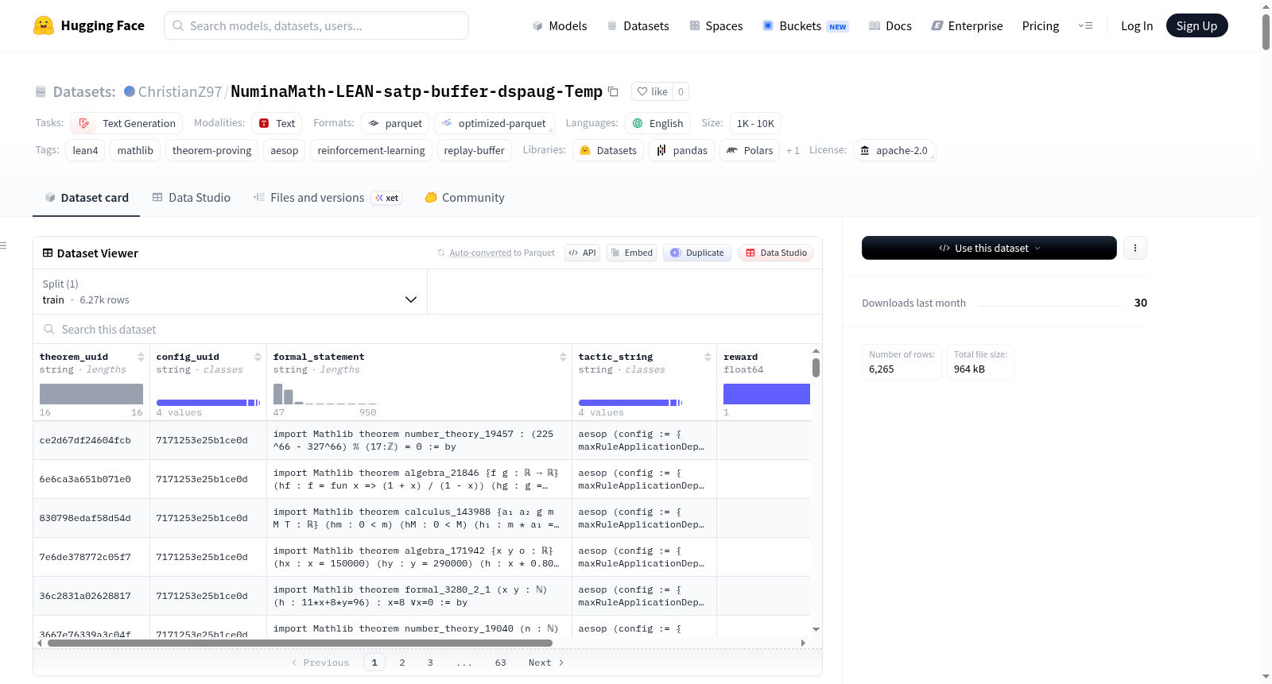Open Use this dataset dropdown
This screenshot has width=1272, height=684.
989,248
